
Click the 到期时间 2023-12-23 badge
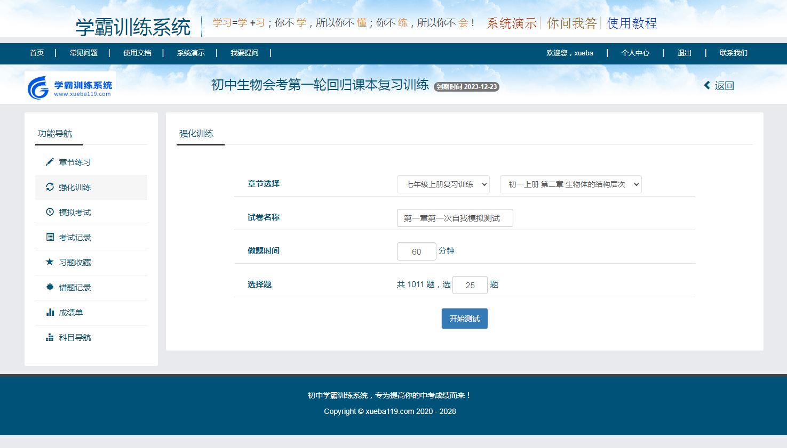(466, 87)
